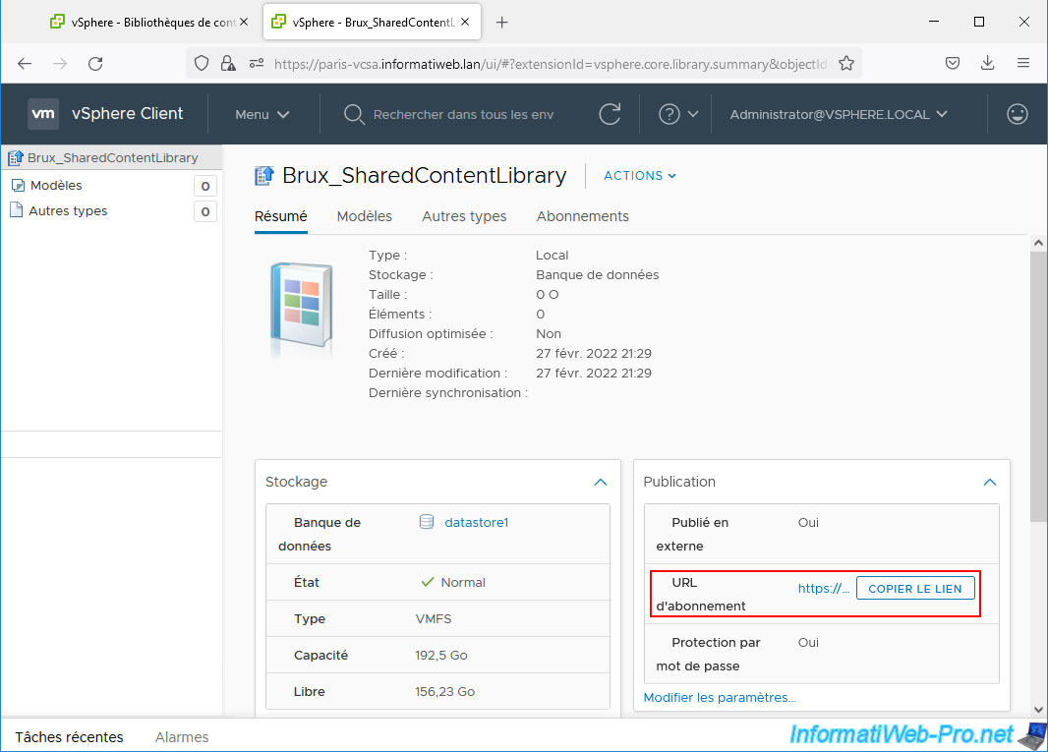Image resolution: width=1048 pixels, height=752 pixels.
Task: Select Brux_SharedContentLibrary in the sidebar
Action: 112,157
